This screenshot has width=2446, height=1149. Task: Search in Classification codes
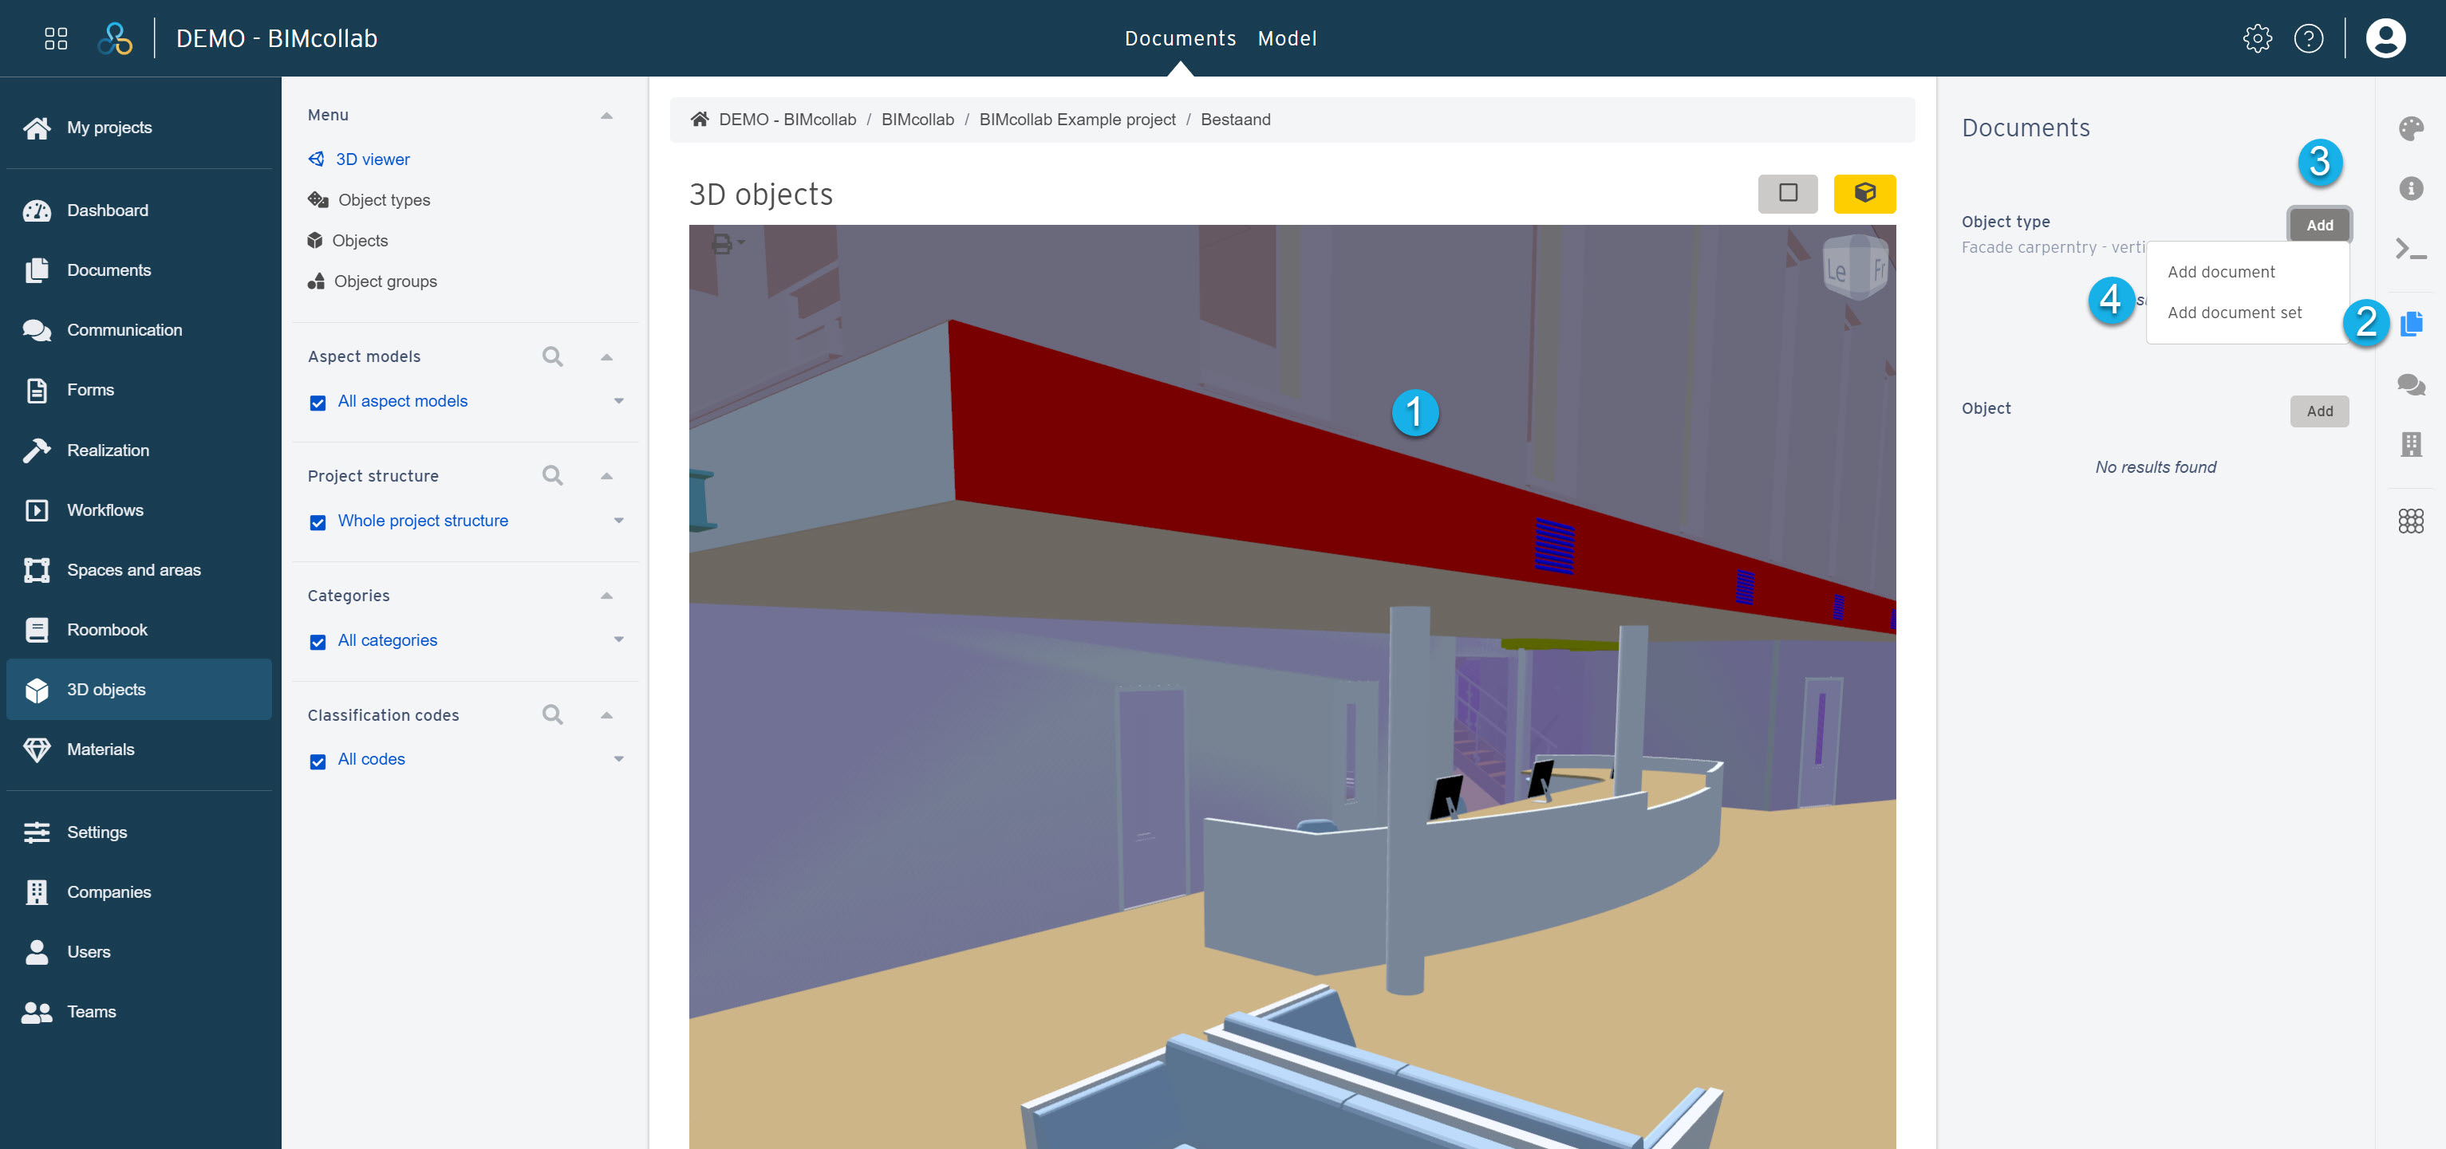(553, 714)
